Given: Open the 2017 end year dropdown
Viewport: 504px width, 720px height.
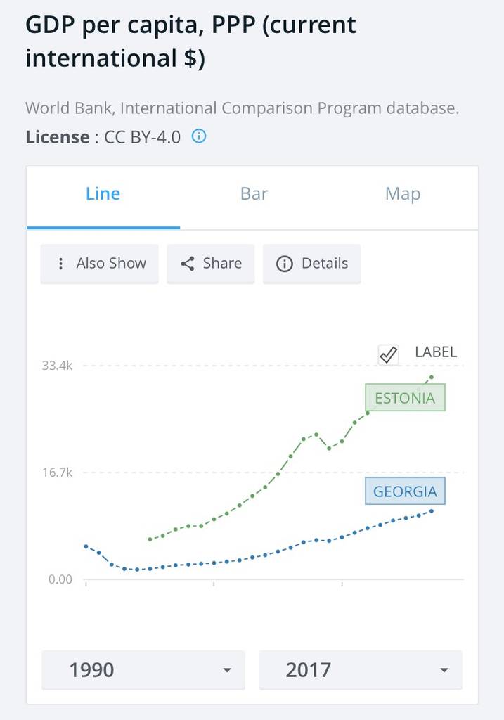Looking at the screenshot, I should pos(360,669).
